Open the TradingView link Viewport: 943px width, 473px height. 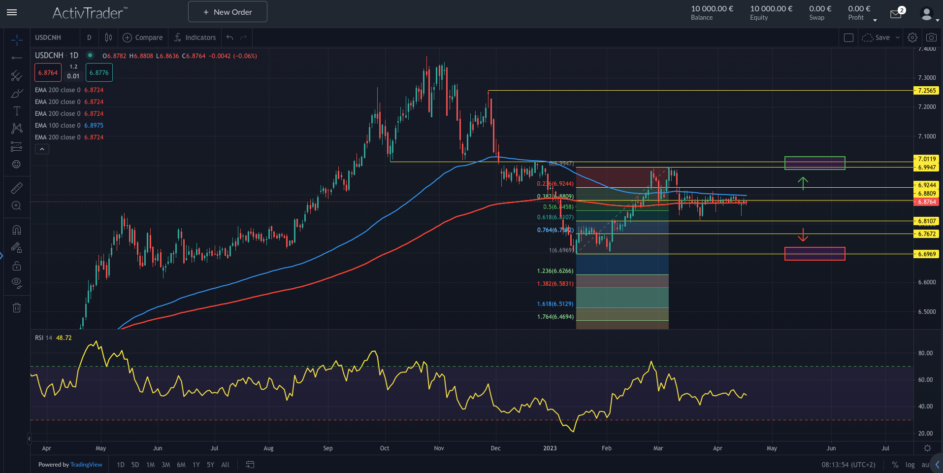[86, 464]
